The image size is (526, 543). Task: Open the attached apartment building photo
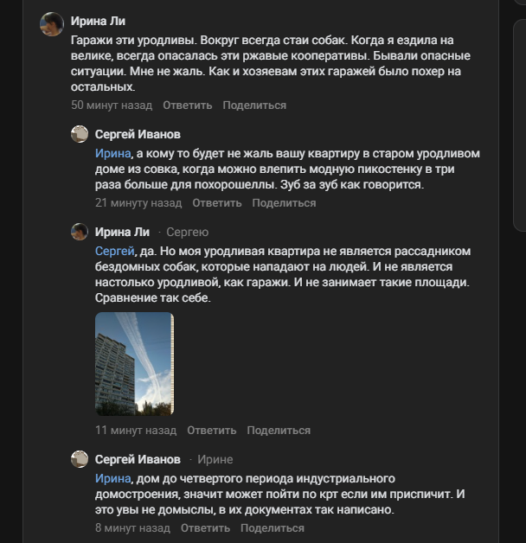(x=134, y=364)
